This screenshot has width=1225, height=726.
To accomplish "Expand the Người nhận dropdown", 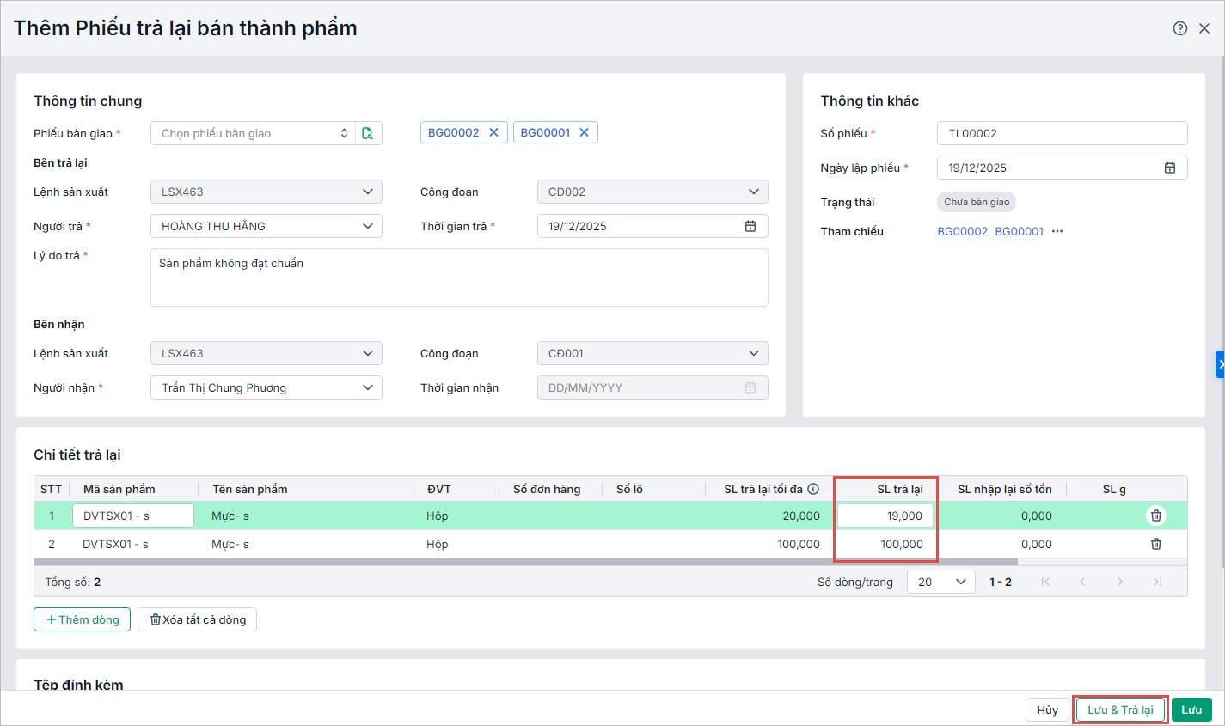I will coord(367,387).
